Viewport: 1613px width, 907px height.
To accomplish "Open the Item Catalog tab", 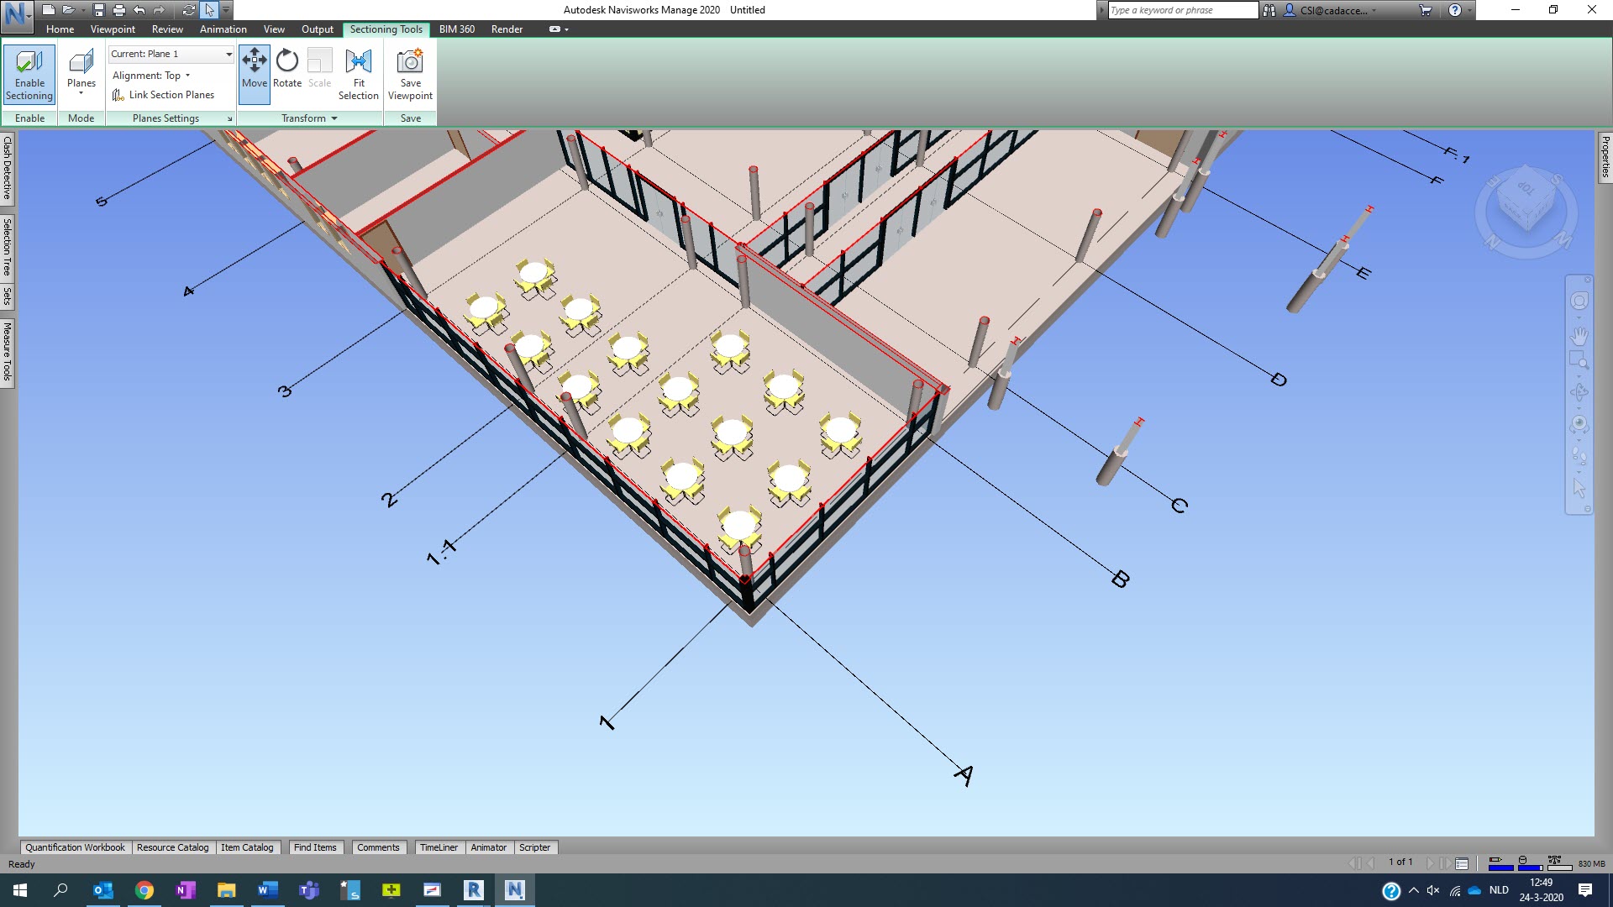I will click(x=247, y=847).
